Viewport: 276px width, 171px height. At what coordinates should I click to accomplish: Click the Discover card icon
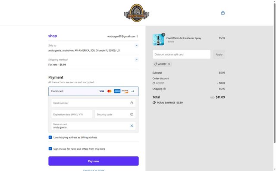pyautogui.click(x=125, y=91)
